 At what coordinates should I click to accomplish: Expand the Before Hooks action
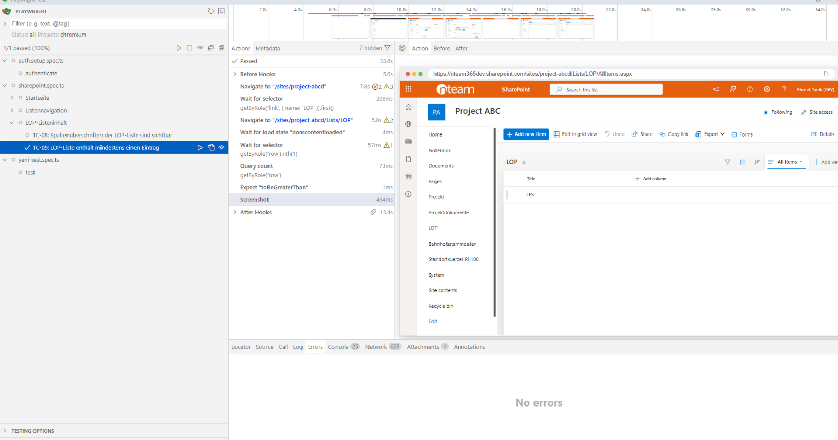tap(235, 74)
